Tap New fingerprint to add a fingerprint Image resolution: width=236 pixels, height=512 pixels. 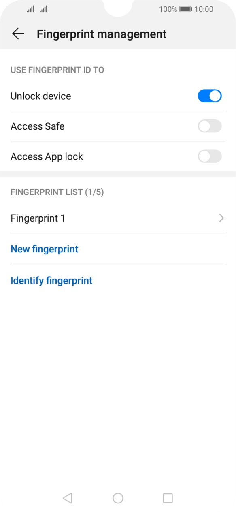(45, 249)
